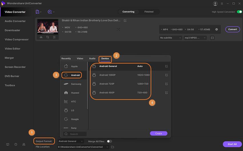Expand the audio track mp3 MPEG dropdown
The width and height of the screenshot is (243, 151).
coord(195,38)
